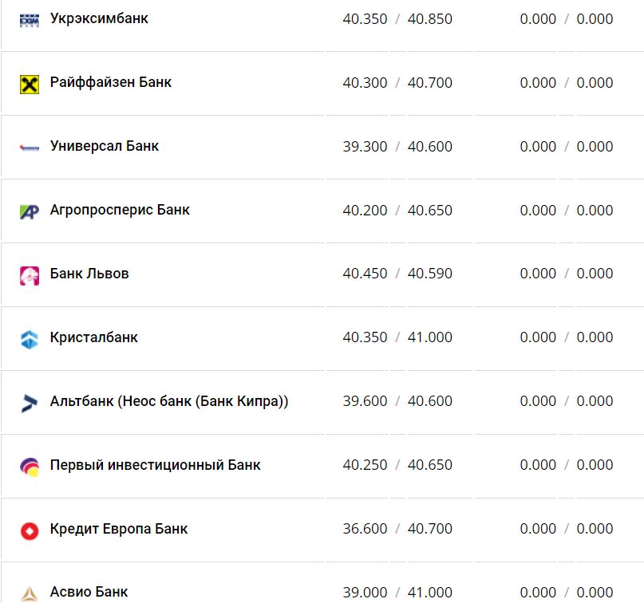This screenshot has width=644, height=603.
Task: Click the Асвио Банк triangle logo
Action: [x=29, y=593]
